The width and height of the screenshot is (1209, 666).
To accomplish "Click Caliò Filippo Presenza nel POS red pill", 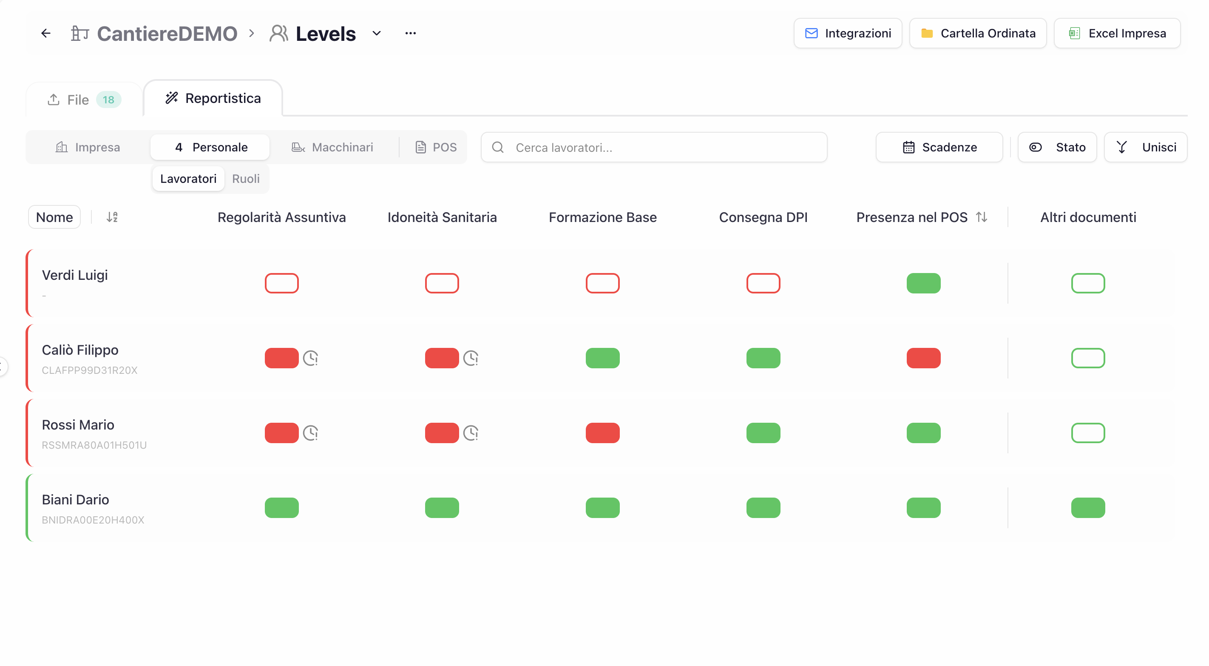I will click(924, 359).
